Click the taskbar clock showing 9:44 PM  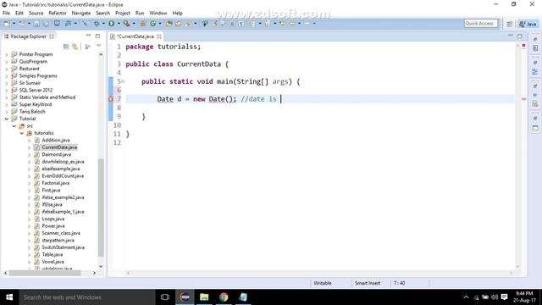[524, 297]
